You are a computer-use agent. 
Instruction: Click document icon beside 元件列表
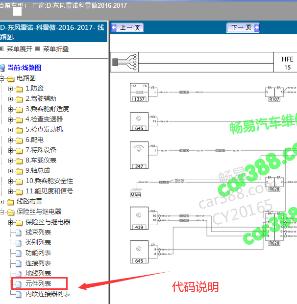(19, 284)
